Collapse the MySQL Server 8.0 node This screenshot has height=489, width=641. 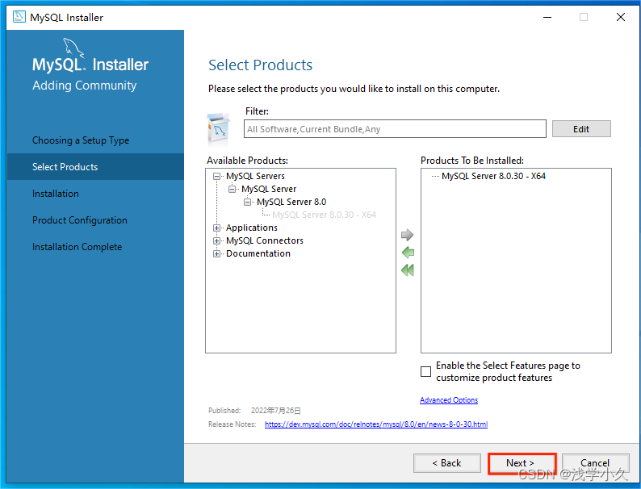click(x=247, y=203)
